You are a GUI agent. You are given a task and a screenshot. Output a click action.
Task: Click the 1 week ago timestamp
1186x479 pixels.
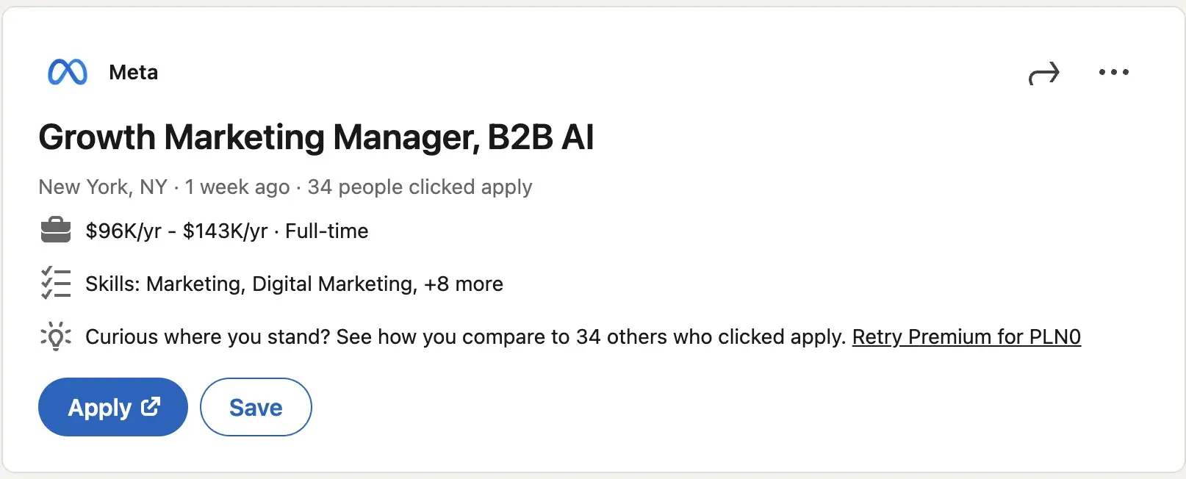[237, 187]
